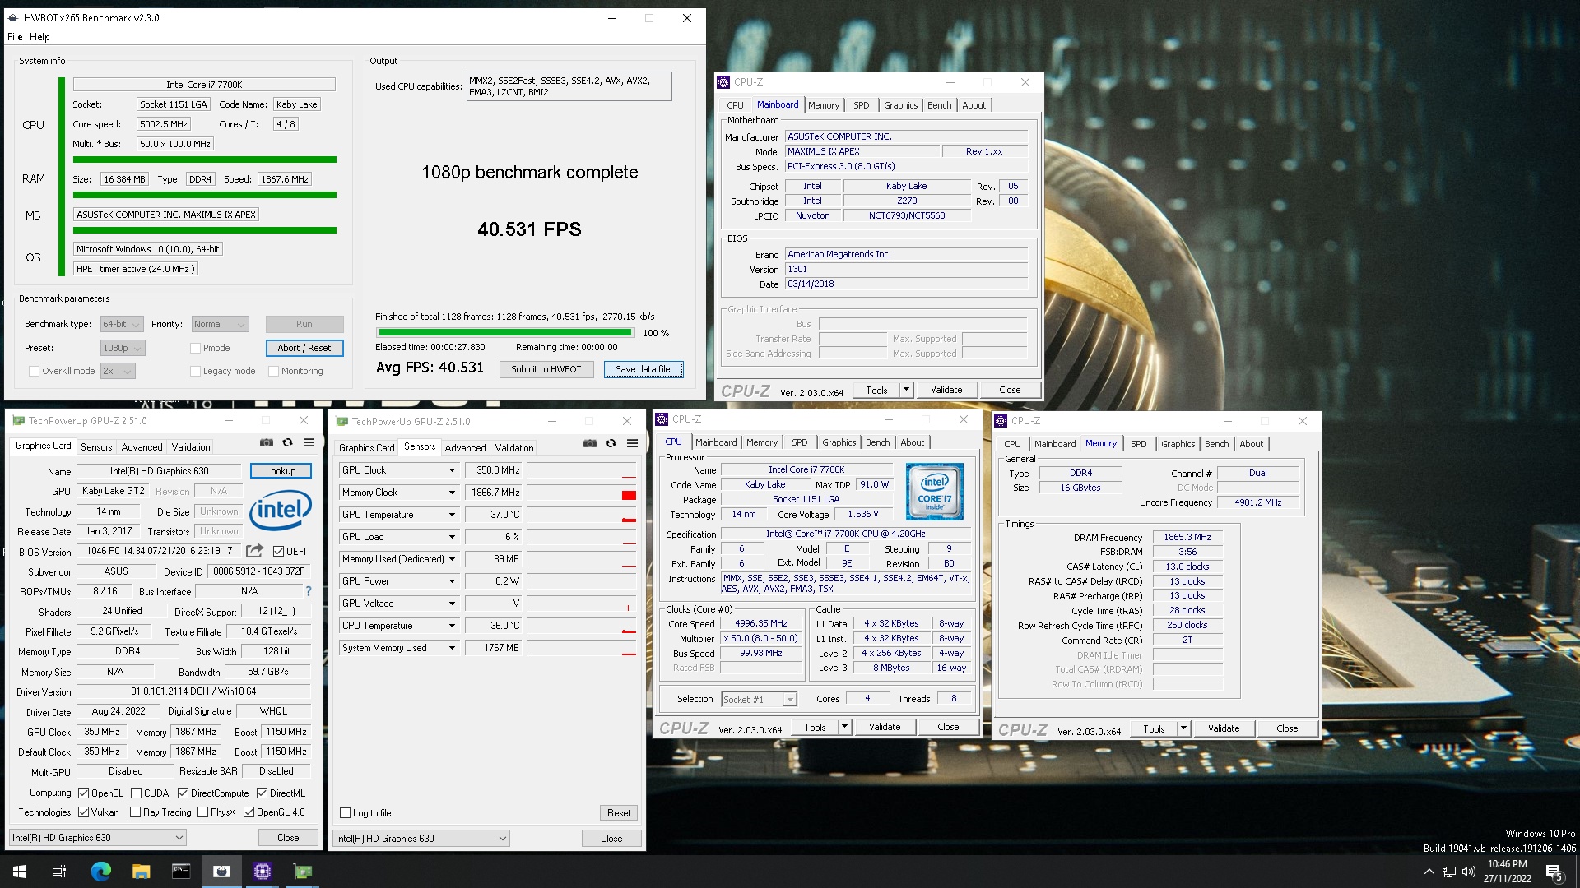1580x888 pixels.
Task: Click the Device ID field in GPU-Z
Action: coord(258,571)
